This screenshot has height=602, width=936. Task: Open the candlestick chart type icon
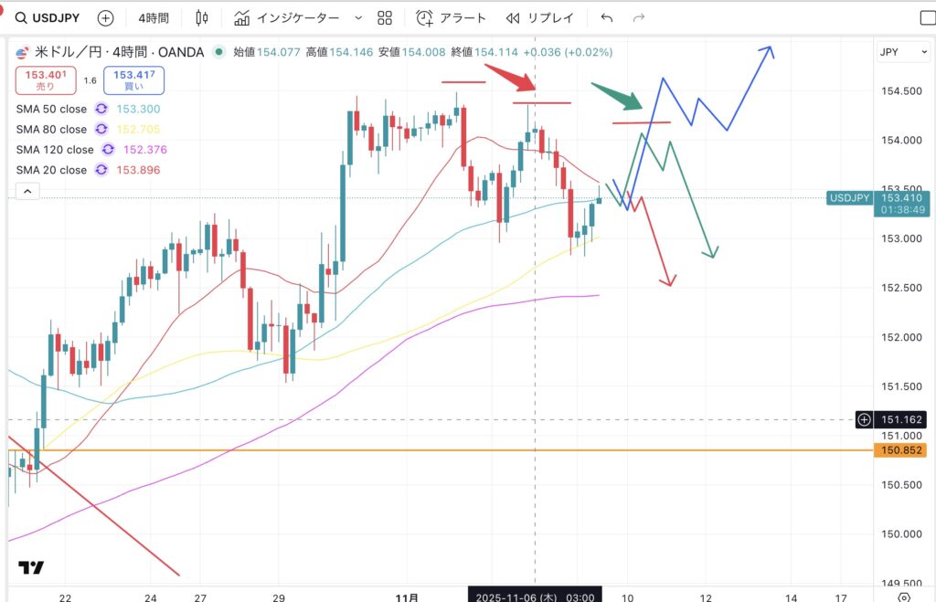click(203, 18)
